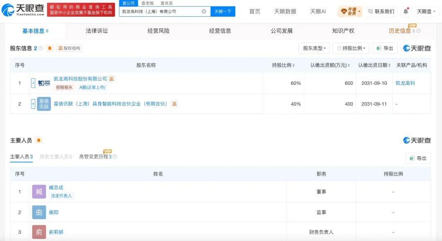Click the help icon next to 历史信息

click(419, 31)
